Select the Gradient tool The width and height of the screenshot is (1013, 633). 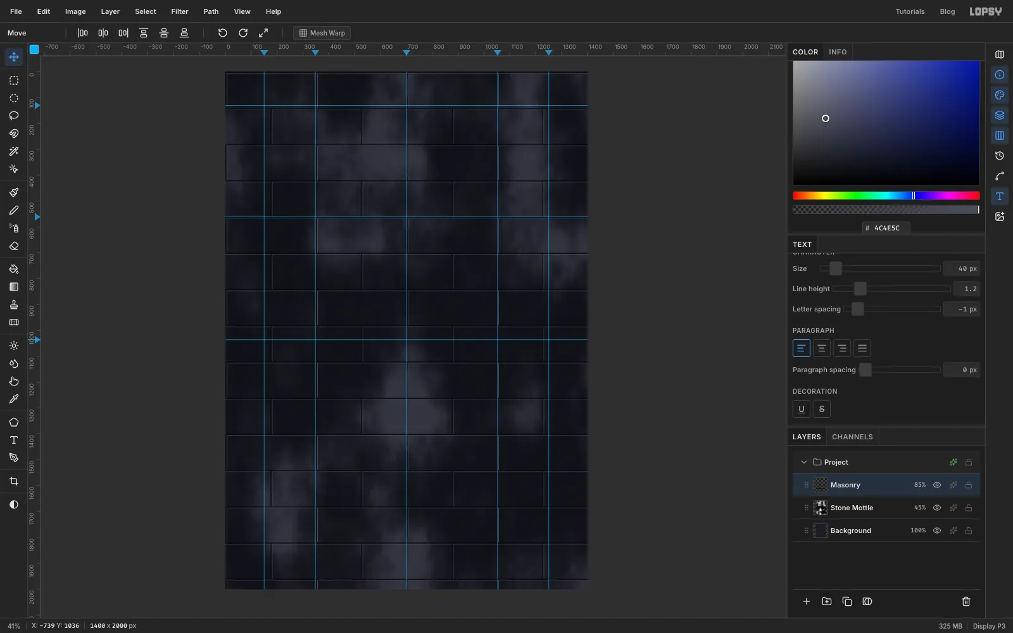[14, 287]
